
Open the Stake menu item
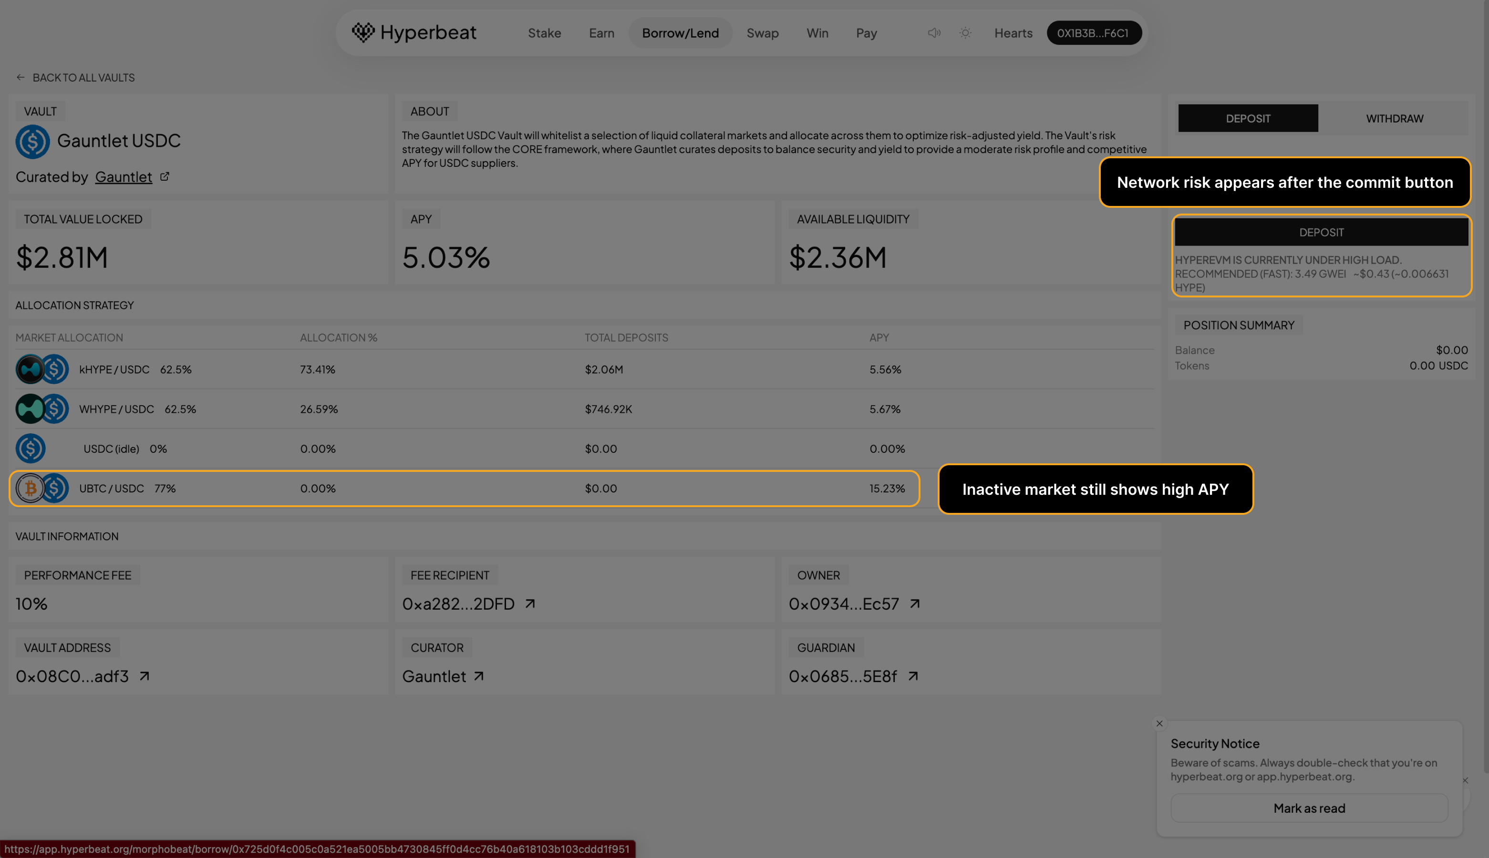pyautogui.click(x=544, y=33)
